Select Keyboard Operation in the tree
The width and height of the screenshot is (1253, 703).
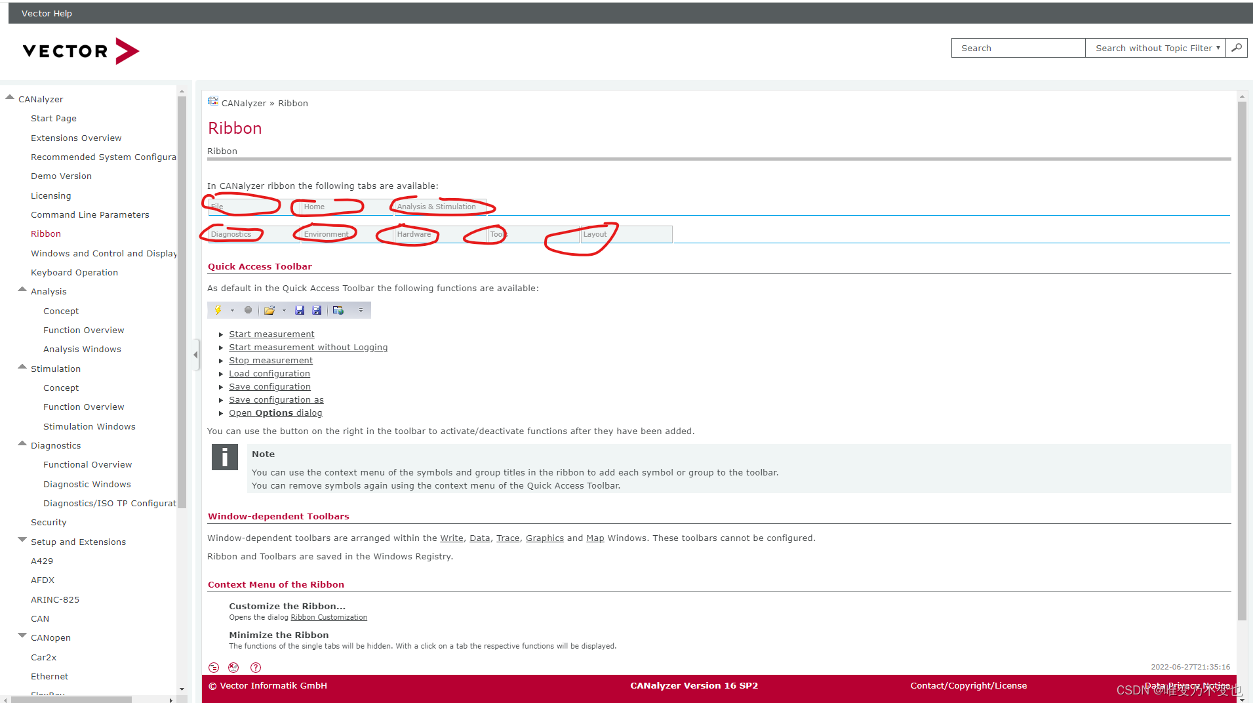[75, 273]
